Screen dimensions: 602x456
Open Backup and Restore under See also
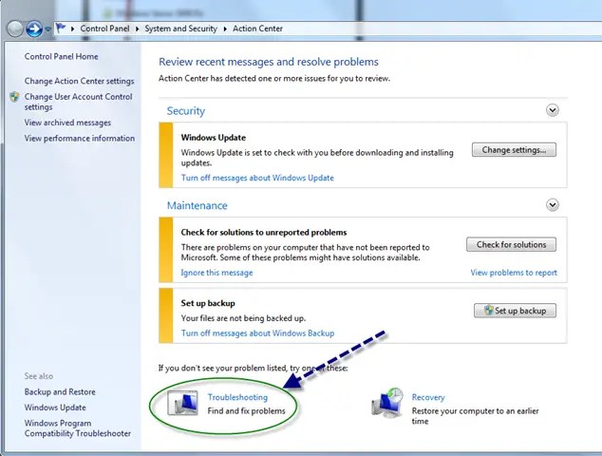click(60, 391)
